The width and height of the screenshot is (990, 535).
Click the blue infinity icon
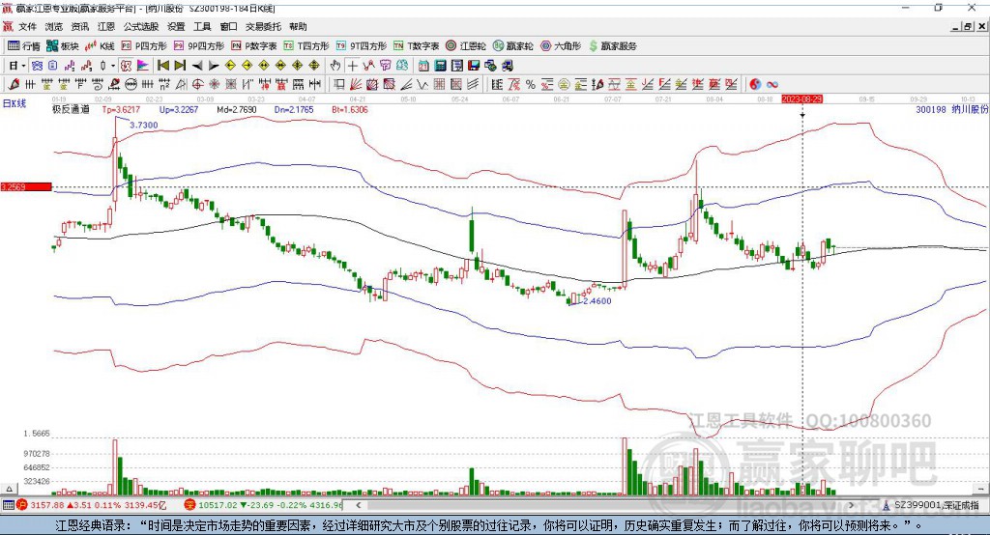772,85
